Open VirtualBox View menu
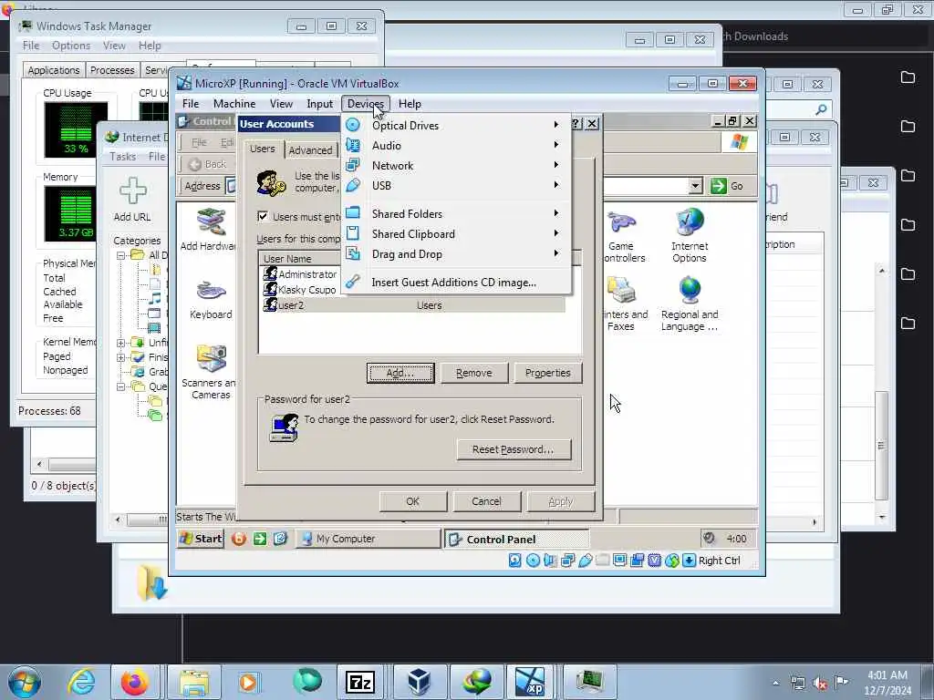 click(281, 104)
